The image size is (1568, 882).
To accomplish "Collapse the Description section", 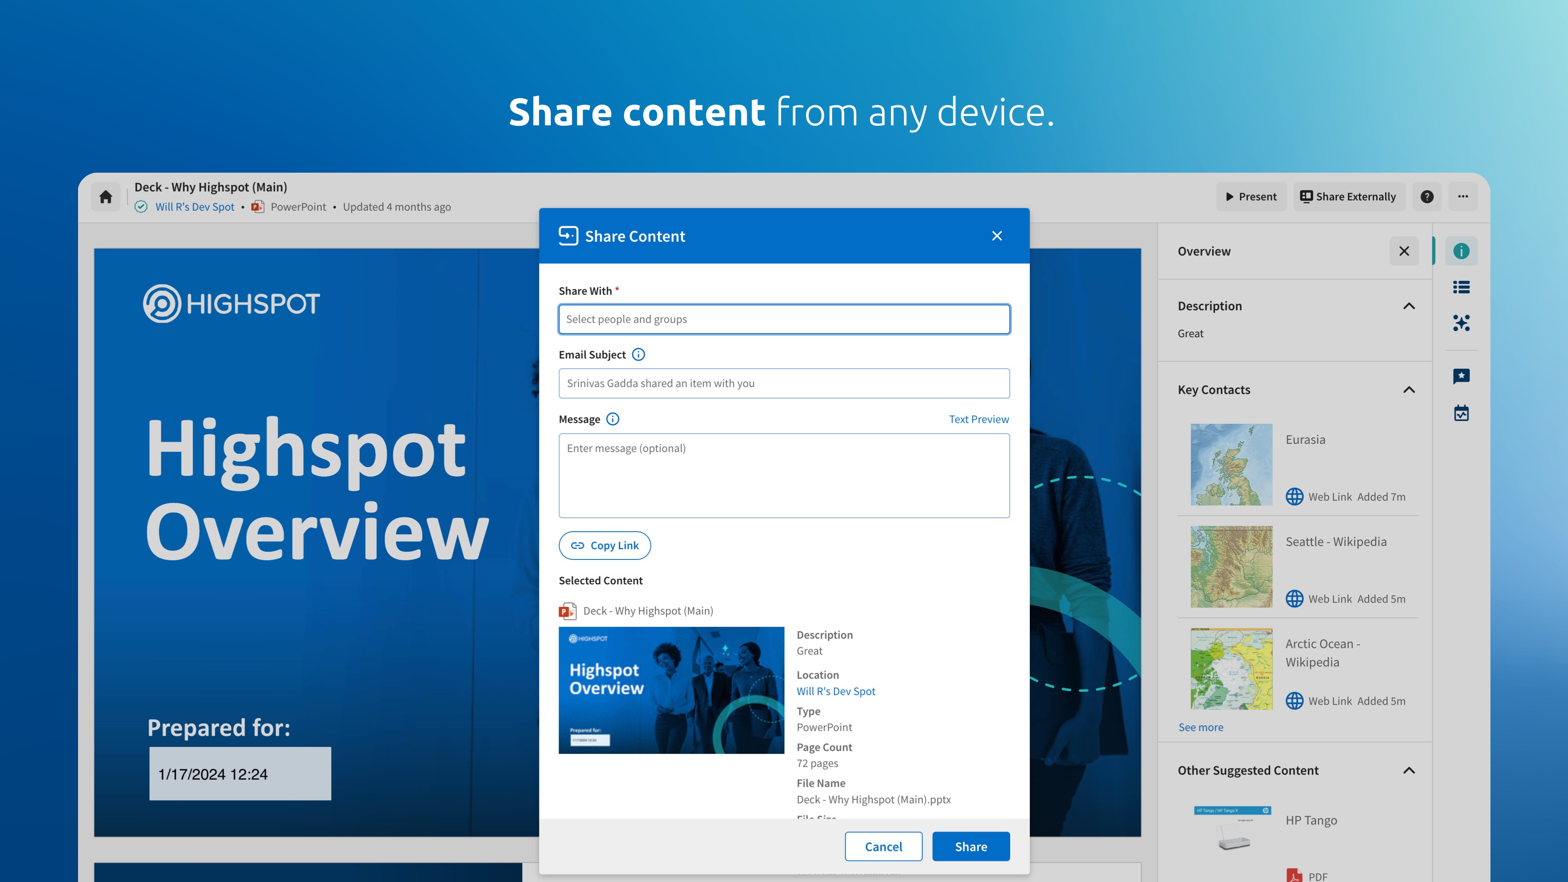I will click(x=1408, y=305).
